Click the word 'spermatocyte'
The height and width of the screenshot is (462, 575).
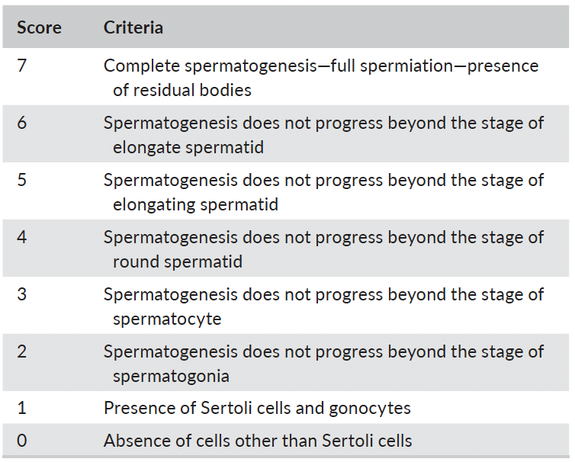(167, 319)
